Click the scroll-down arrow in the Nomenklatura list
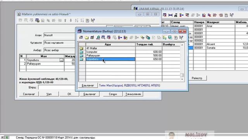 click(x=182, y=79)
